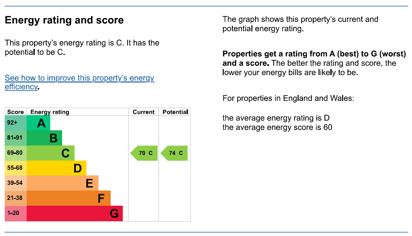The image size is (412, 236).
Task: Select the B rating bar
Action: [44, 138]
